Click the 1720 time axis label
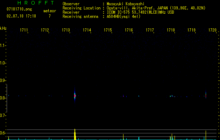 [x=212, y=30]
